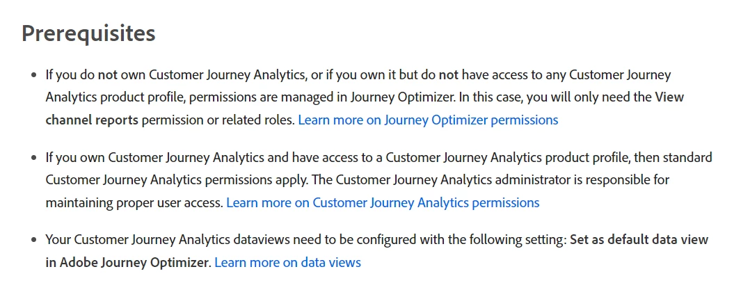
Task: Click the Prerequisites heading
Action: pos(88,33)
